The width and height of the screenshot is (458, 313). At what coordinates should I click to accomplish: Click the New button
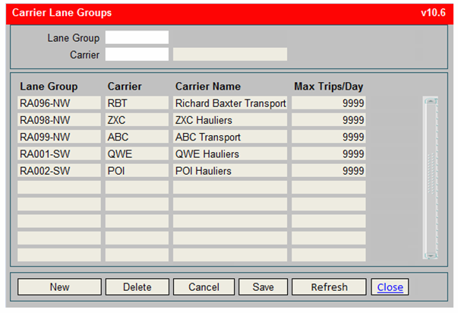pyautogui.click(x=59, y=286)
